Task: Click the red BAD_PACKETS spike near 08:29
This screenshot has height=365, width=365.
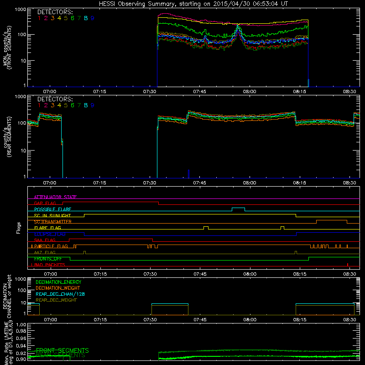Action: [348, 265]
